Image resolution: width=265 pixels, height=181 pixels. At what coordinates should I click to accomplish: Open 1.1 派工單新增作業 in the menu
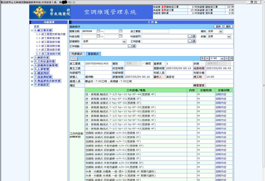48,38
